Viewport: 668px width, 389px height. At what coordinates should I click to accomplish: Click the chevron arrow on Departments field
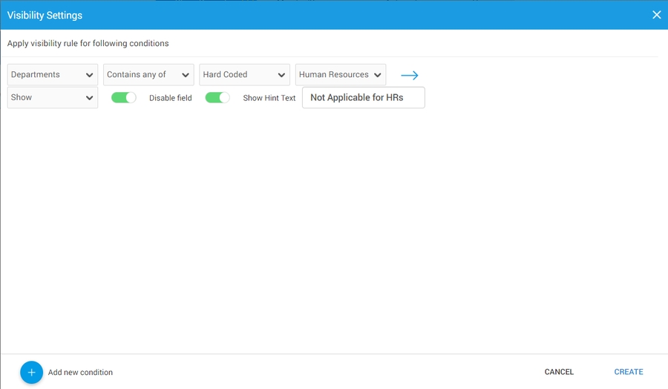pos(90,75)
